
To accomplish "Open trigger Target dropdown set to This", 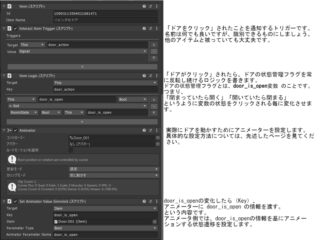I will [32, 45].
